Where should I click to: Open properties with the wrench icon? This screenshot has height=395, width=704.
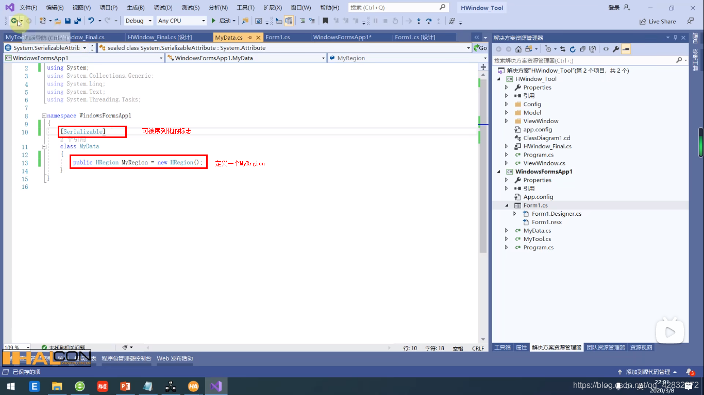pyautogui.click(x=616, y=49)
